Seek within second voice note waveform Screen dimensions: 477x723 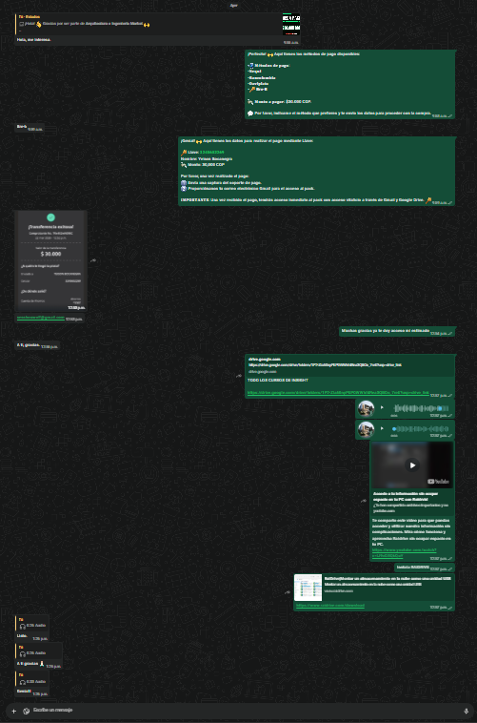coord(421,429)
